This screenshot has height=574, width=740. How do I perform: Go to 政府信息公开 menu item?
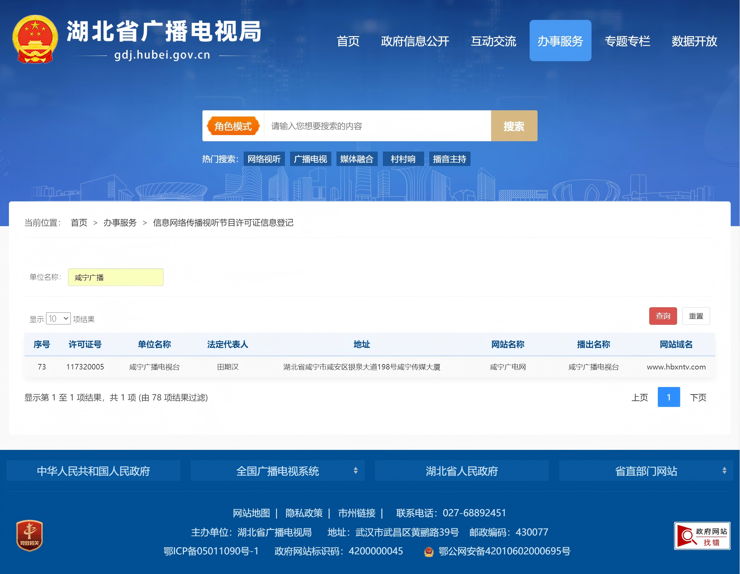click(x=415, y=41)
